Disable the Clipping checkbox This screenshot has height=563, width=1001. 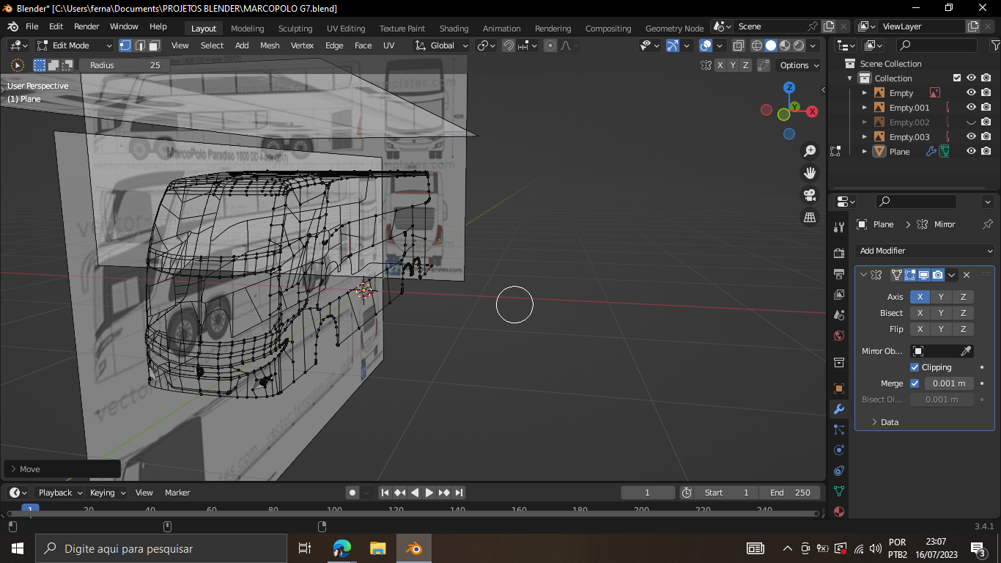coord(915,367)
